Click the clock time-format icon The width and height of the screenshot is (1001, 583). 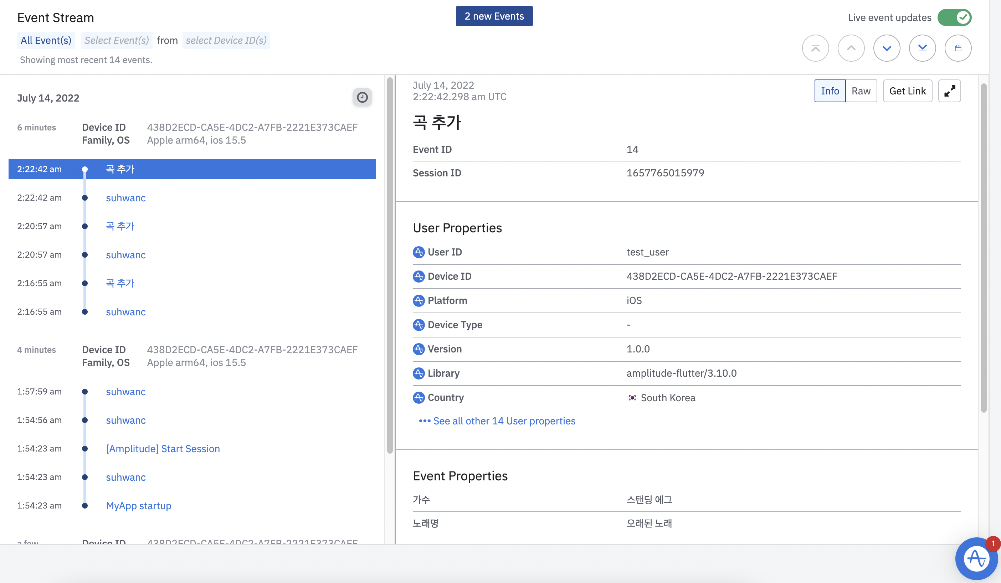pos(362,97)
